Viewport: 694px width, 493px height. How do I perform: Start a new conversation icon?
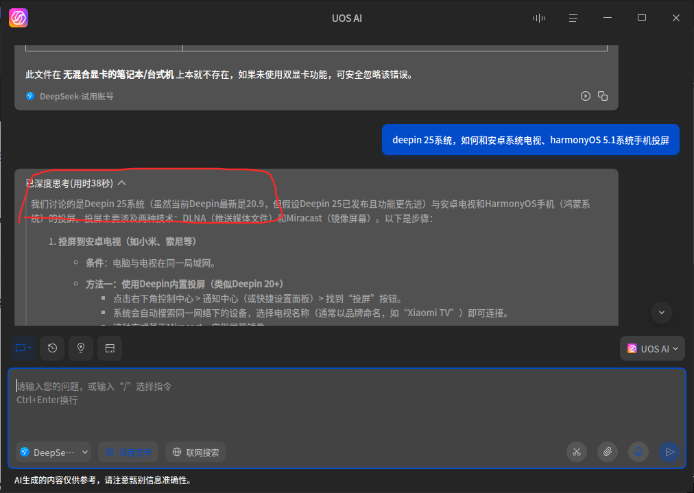point(23,348)
